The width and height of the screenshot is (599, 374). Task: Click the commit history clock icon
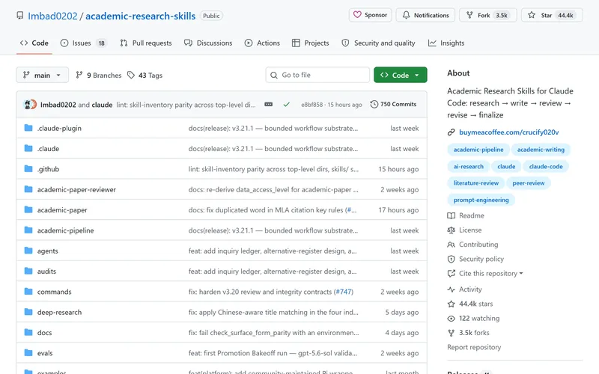(x=374, y=104)
